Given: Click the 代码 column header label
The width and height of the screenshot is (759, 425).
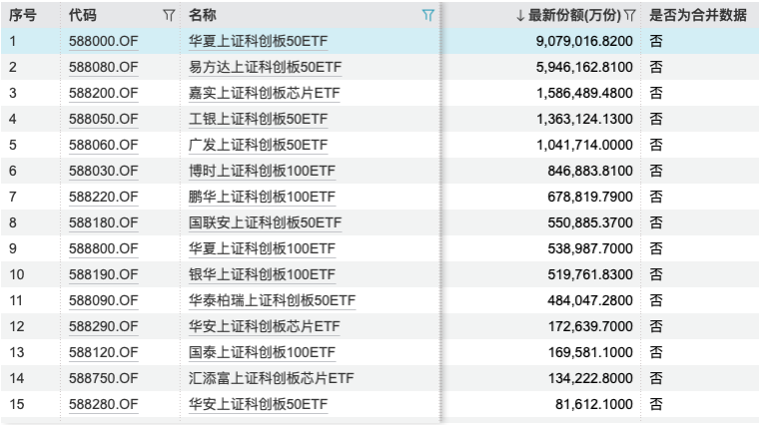Looking at the screenshot, I should coord(82,16).
